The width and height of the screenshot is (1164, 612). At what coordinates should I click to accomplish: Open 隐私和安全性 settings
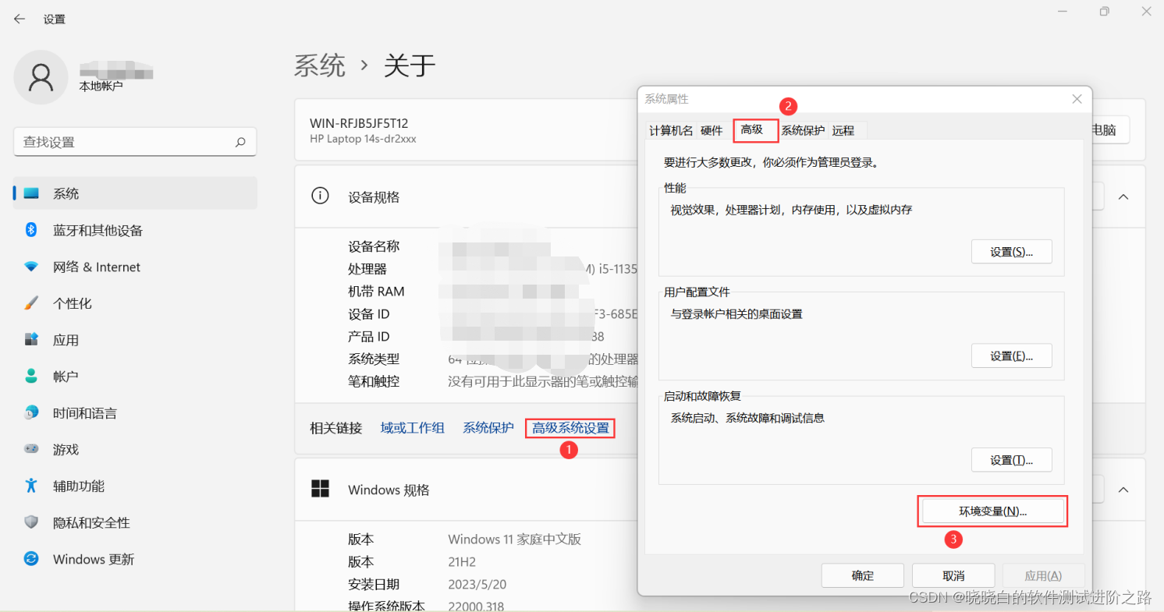[94, 522]
